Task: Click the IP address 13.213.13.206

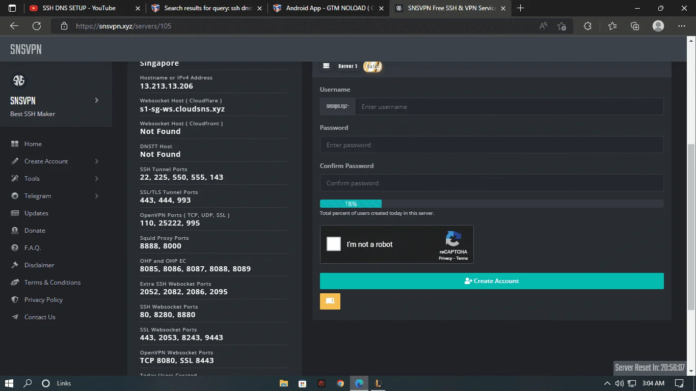Action: click(x=167, y=86)
